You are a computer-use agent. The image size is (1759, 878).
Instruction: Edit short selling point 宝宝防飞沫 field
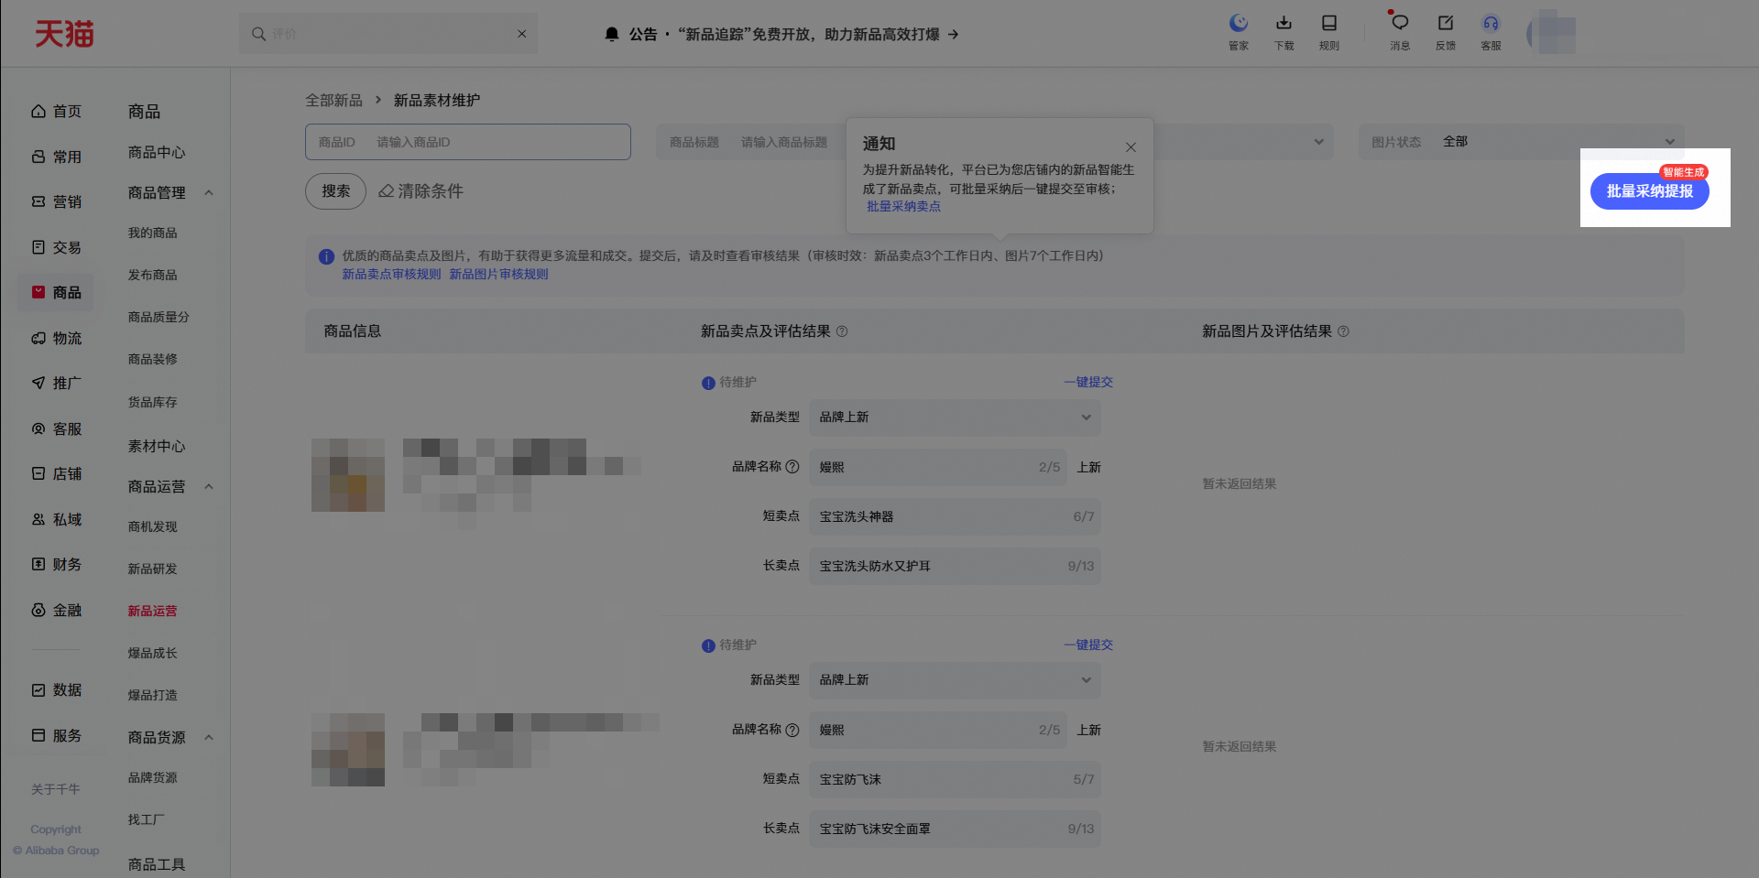(955, 780)
